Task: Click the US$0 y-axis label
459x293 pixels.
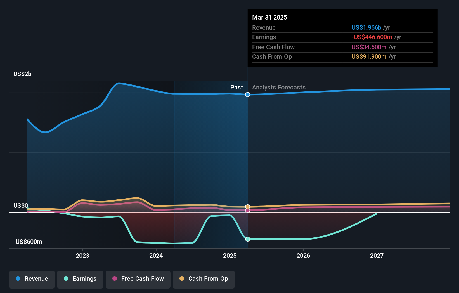Action: click(21, 205)
